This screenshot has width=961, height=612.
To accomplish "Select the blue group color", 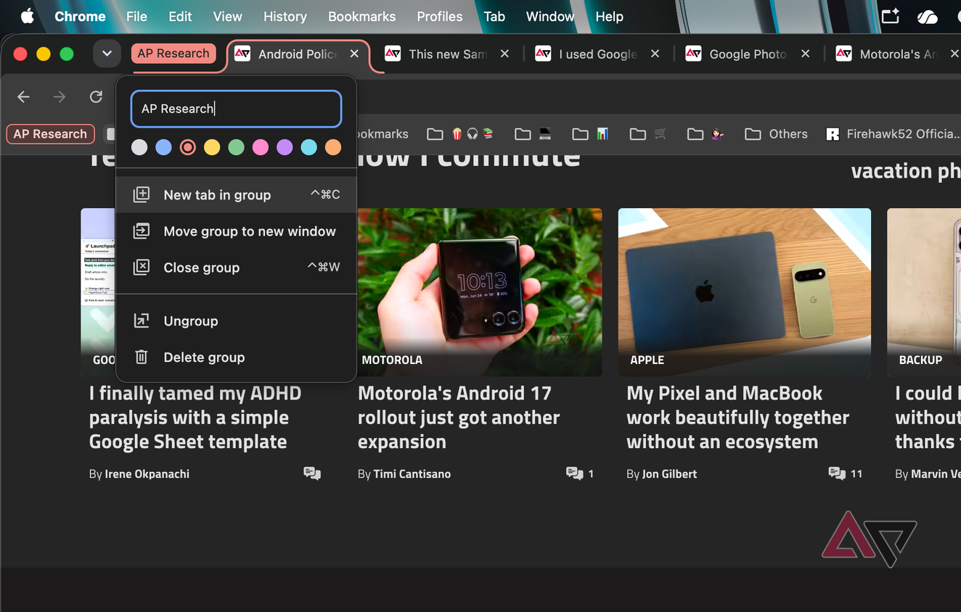I will click(163, 147).
